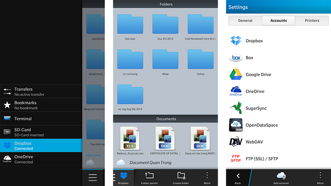Click the Folders section header

coord(165,4)
